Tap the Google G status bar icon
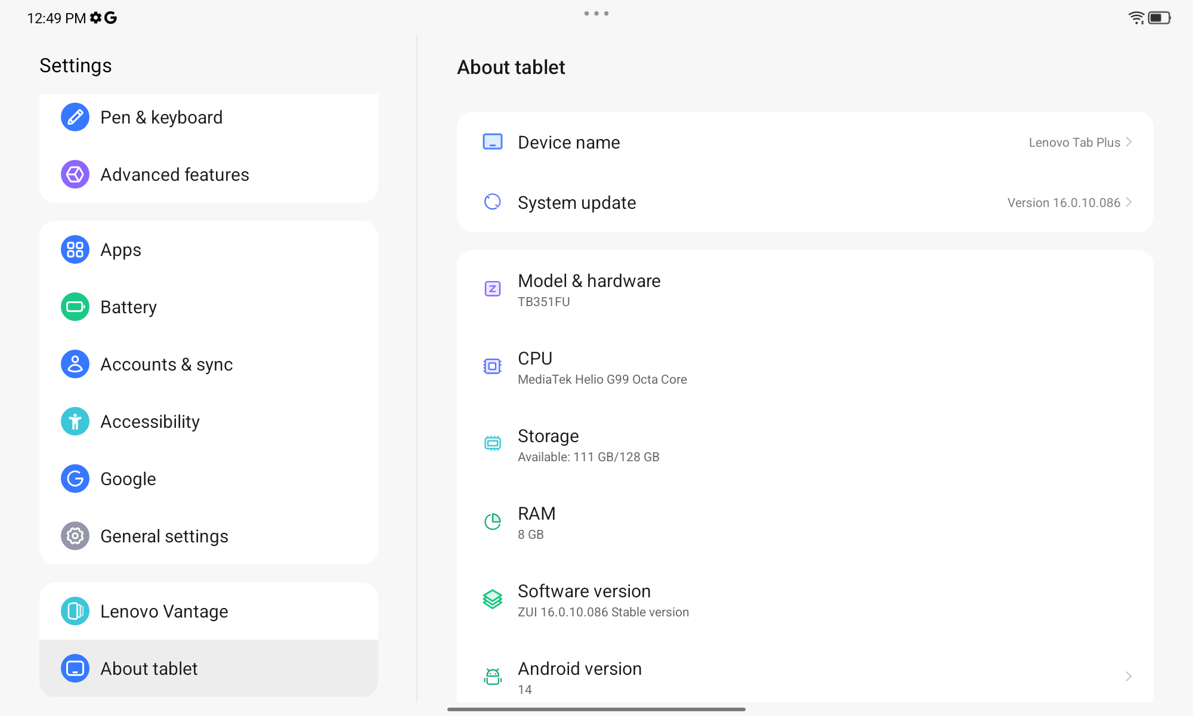The height and width of the screenshot is (716, 1193). click(110, 18)
